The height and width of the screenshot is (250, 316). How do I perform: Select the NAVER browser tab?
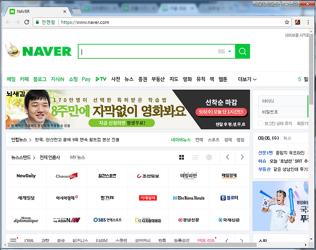tap(38, 11)
